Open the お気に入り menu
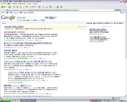The height and width of the screenshot is (102, 127). pyautogui.click(x=22, y=4)
